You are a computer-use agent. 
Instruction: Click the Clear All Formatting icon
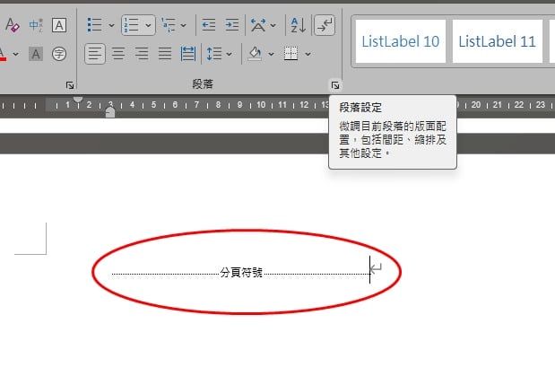tap(12, 25)
